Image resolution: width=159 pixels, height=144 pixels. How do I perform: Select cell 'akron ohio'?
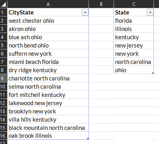coord(48,29)
